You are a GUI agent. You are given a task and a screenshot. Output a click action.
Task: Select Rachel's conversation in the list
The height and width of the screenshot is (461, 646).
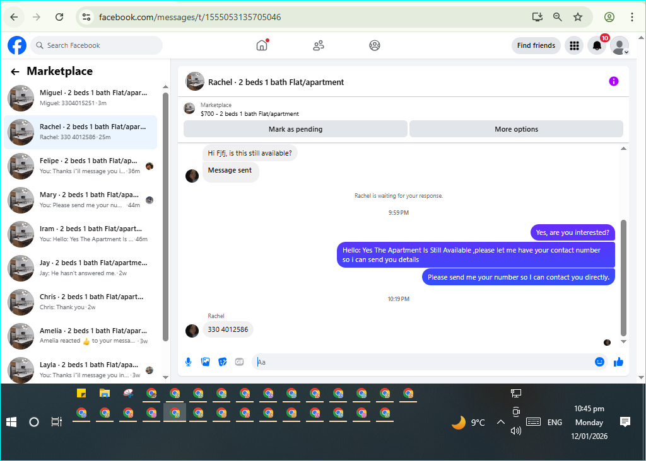(x=81, y=132)
